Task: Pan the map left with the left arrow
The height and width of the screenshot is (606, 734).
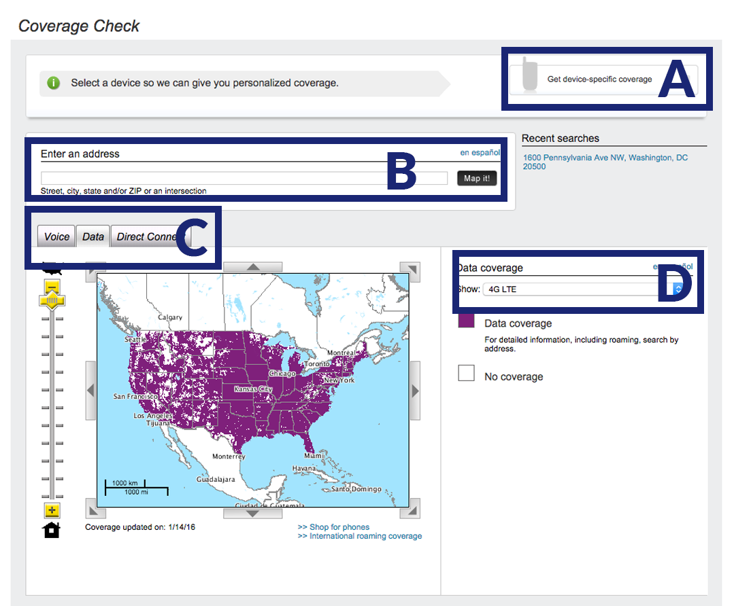Action: click(91, 390)
